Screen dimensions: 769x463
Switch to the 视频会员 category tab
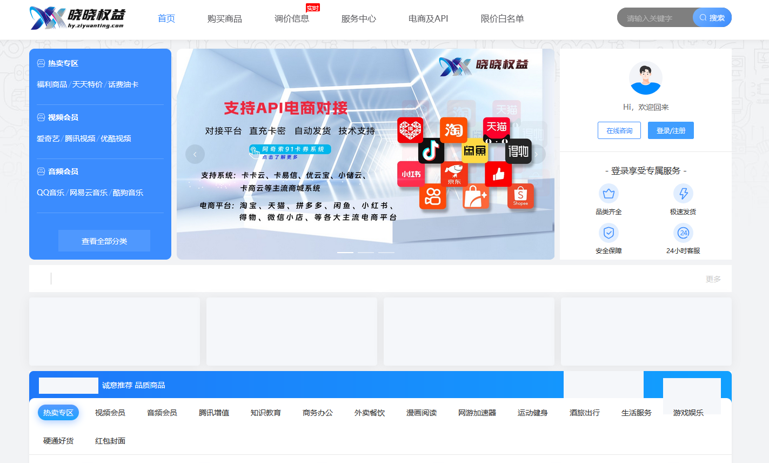pos(110,413)
